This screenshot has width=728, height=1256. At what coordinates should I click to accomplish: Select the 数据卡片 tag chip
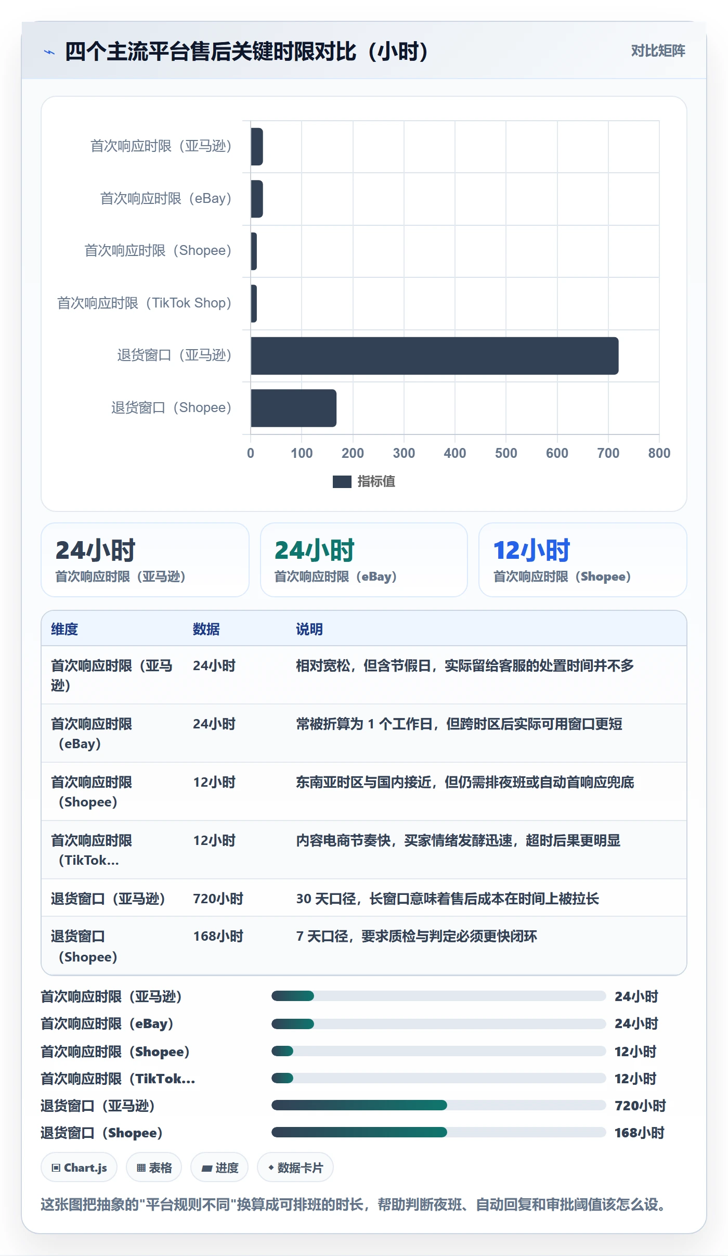(295, 1168)
